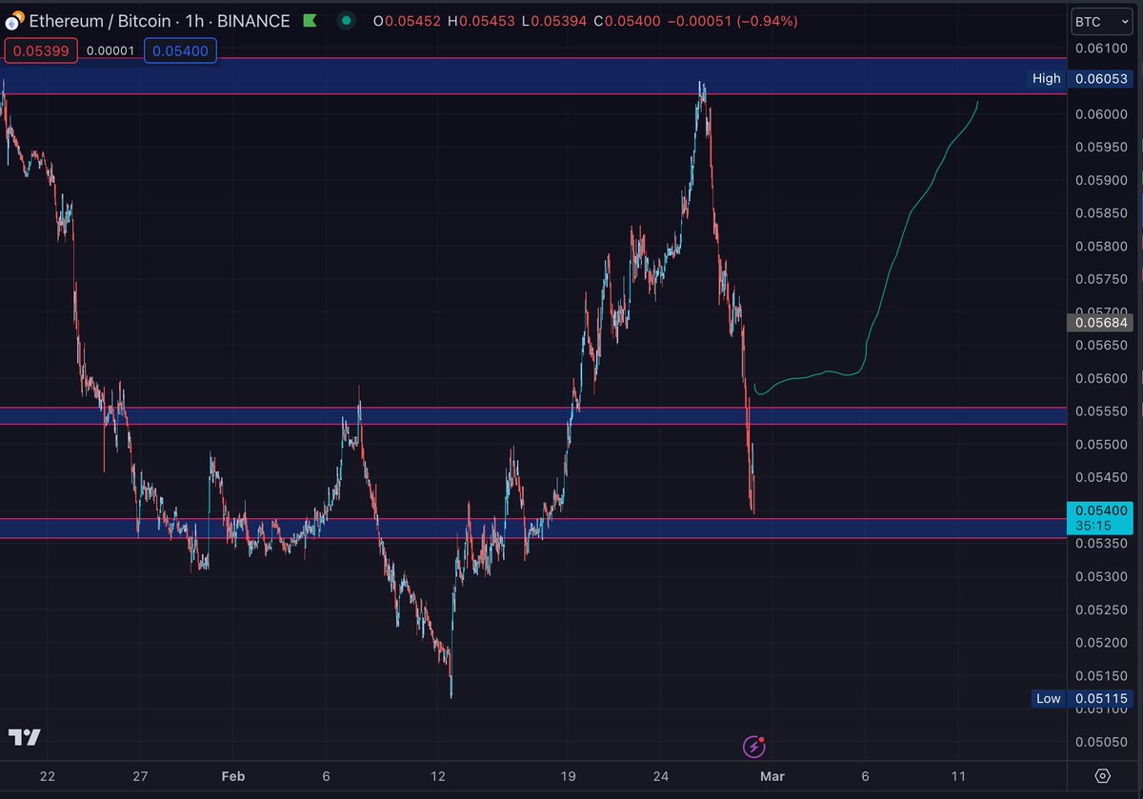Click the blue buy price 0.05400 button
This screenshot has width=1143, height=799.
[x=181, y=50]
